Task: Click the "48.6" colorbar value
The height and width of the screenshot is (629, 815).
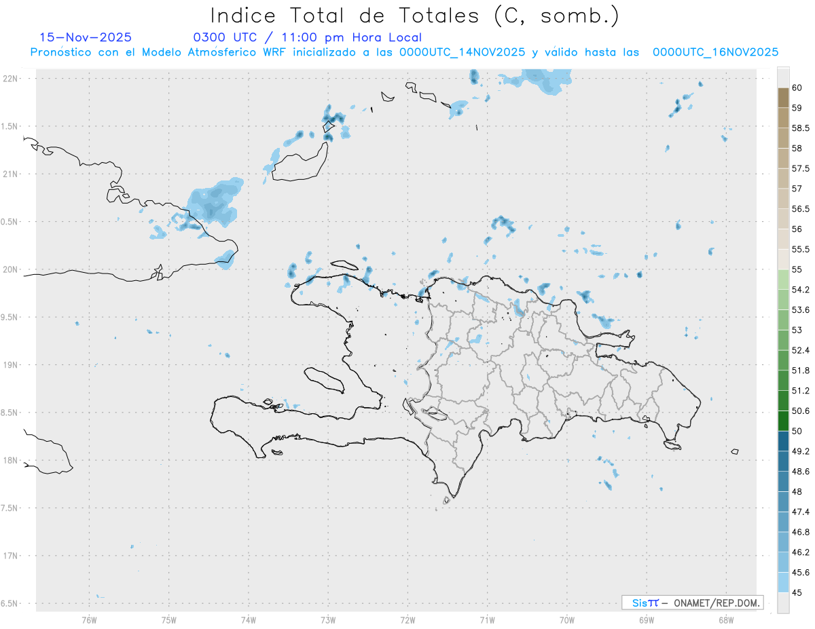Action: pos(801,472)
